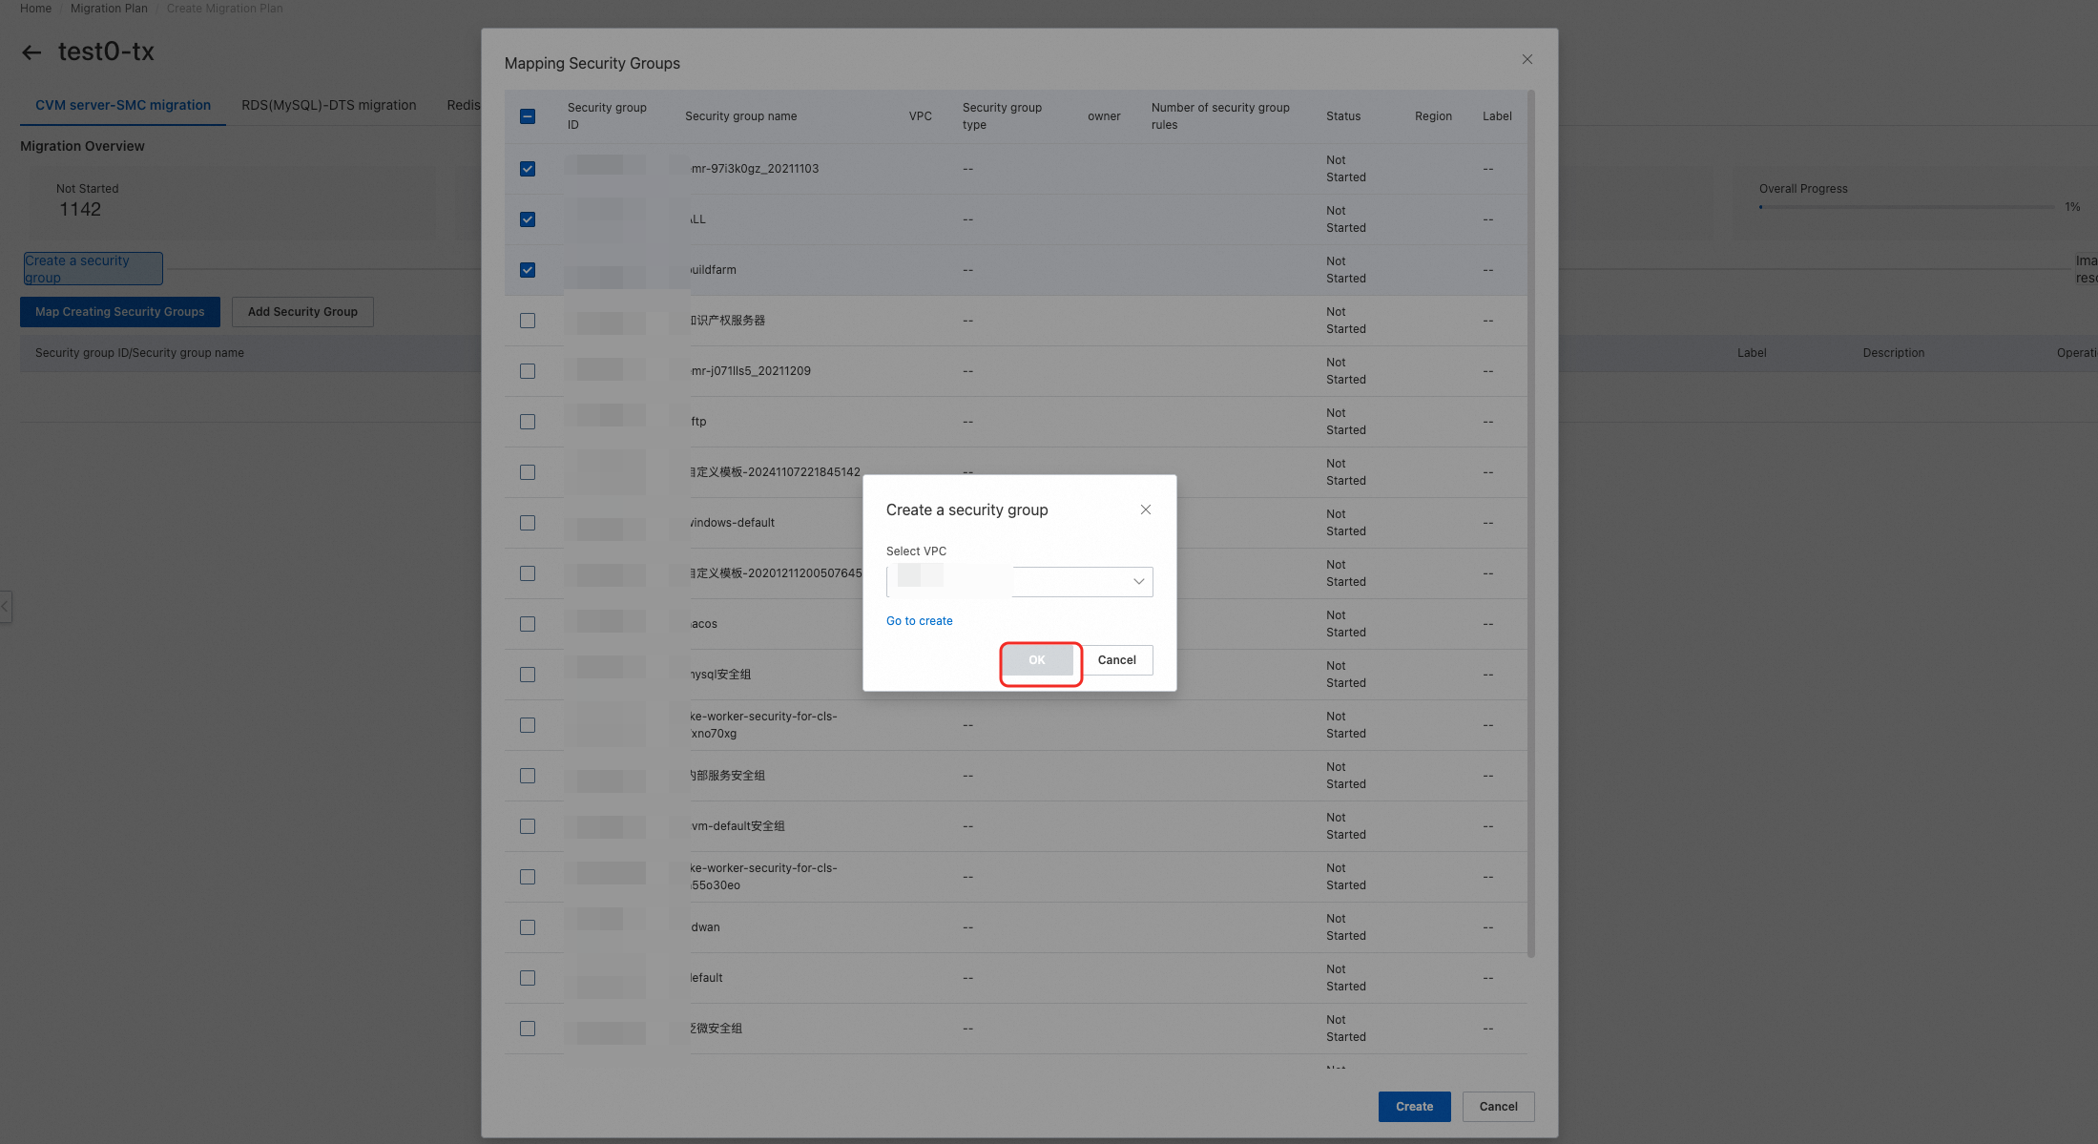Check the ftp security group checkbox
The image size is (2098, 1144).
click(528, 422)
